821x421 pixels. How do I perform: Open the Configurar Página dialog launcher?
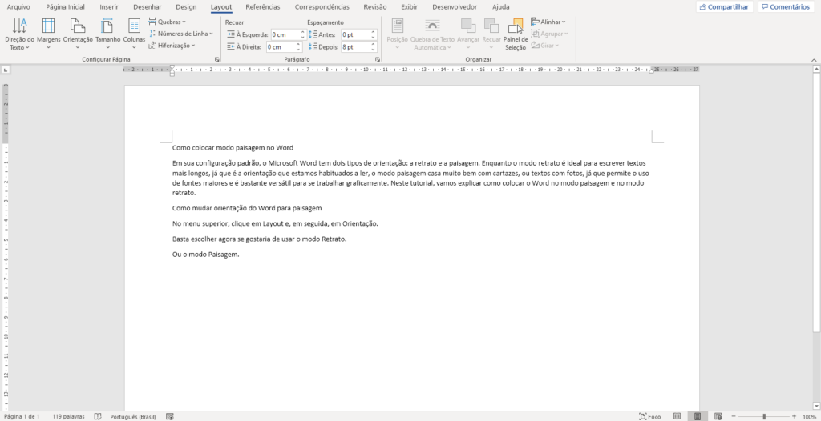[x=216, y=60]
